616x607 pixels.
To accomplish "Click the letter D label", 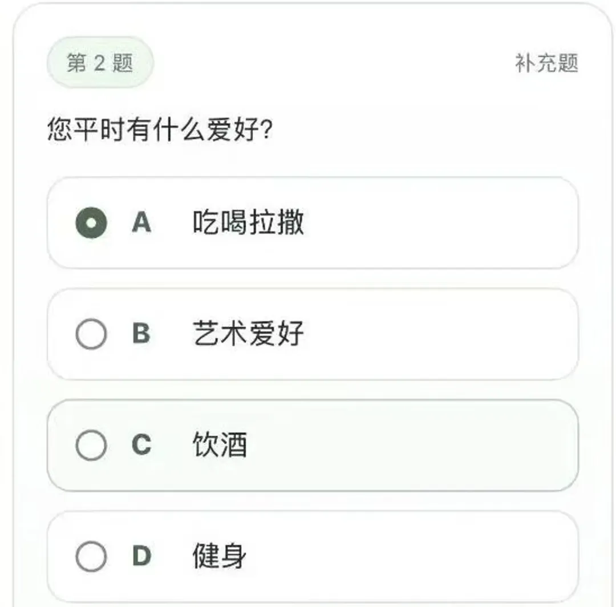I will point(141,556).
